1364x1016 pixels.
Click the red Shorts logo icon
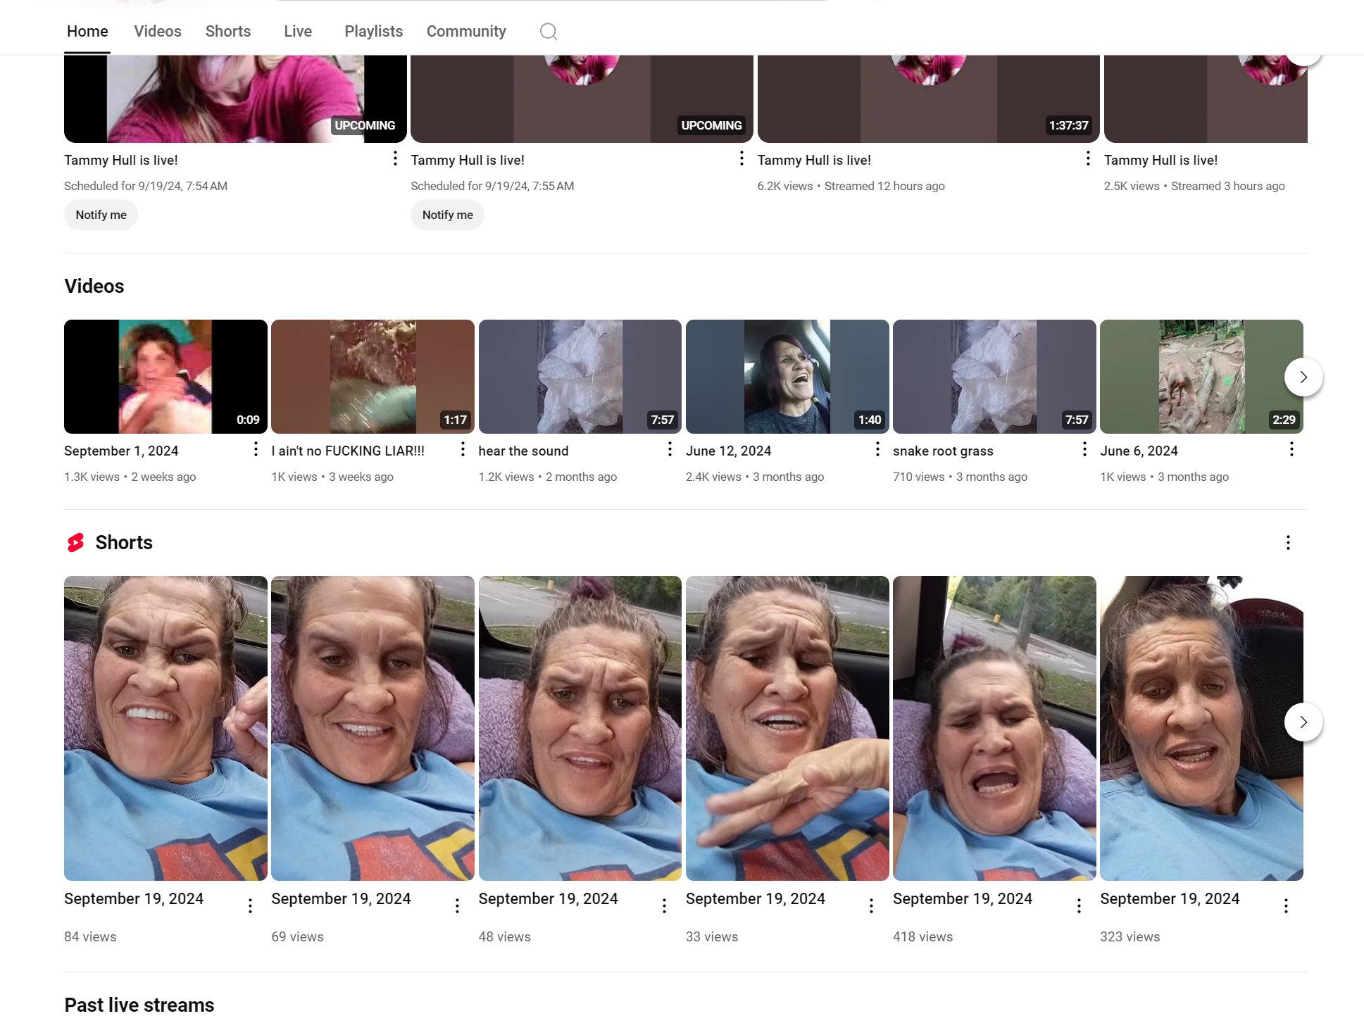pyautogui.click(x=75, y=543)
